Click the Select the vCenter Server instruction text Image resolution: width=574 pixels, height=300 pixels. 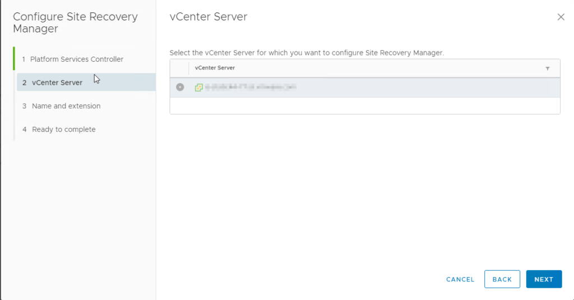tap(306, 53)
